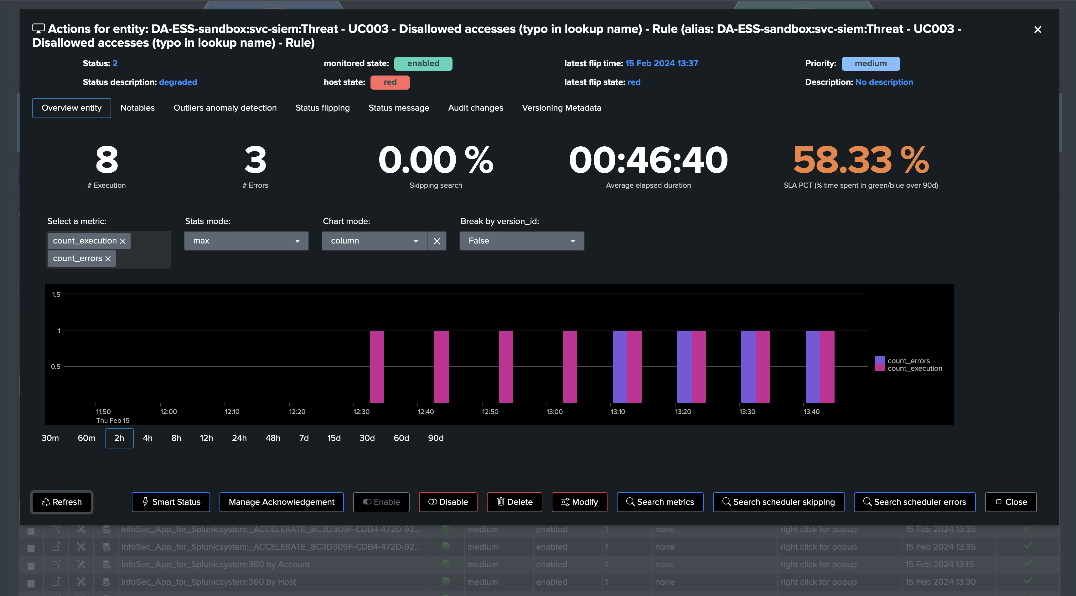Delete the entity
Image resolution: width=1076 pixels, height=596 pixels.
pyautogui.click(x=514, y=502)
